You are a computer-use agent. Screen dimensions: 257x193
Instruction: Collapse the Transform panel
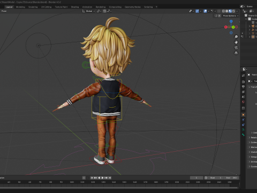point(252,87)
